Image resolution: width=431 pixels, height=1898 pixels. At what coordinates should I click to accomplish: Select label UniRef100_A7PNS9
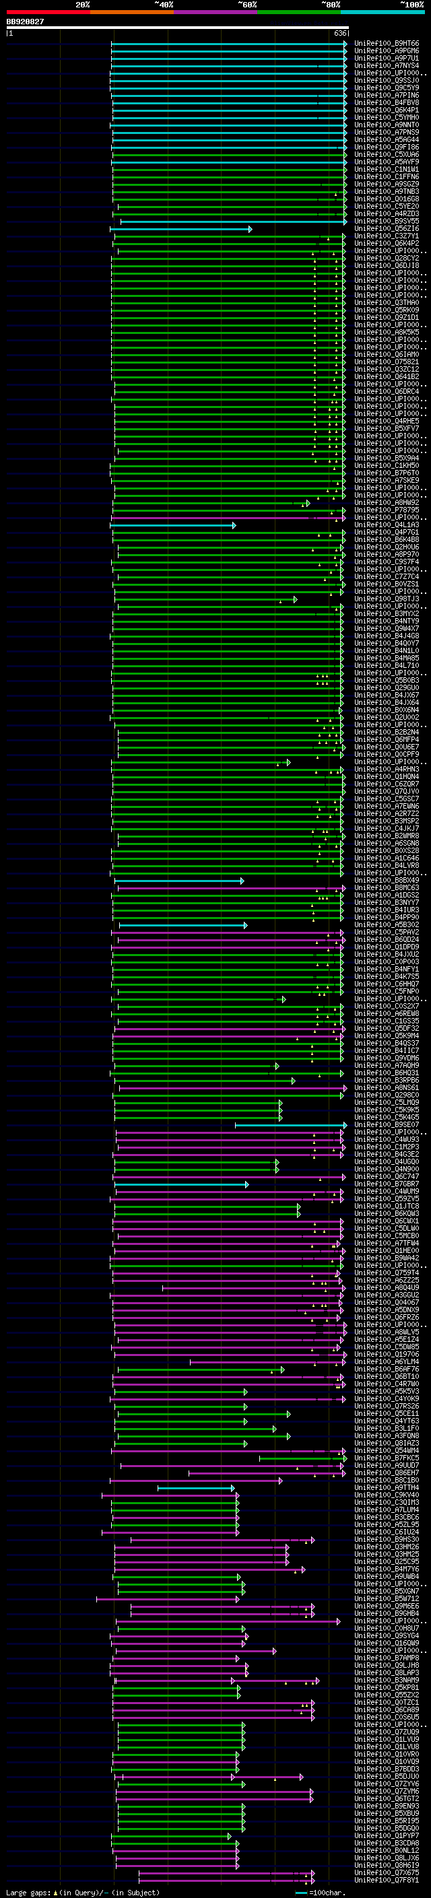386,133
